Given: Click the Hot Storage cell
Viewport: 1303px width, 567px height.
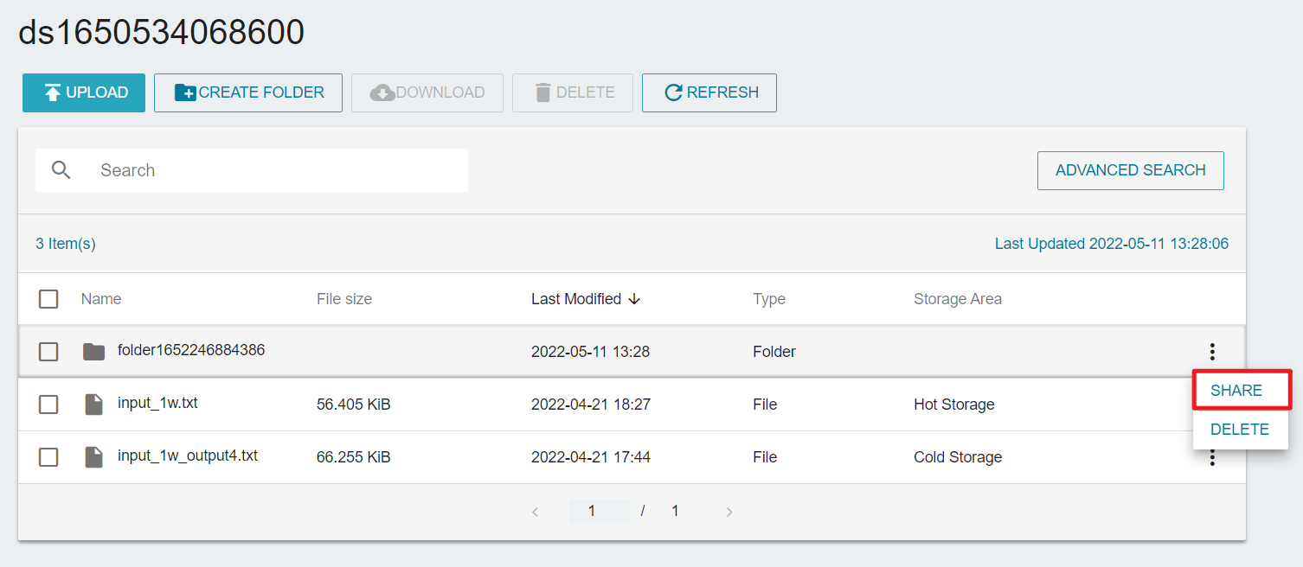Looking at the screenshot, I should (954, 405).
